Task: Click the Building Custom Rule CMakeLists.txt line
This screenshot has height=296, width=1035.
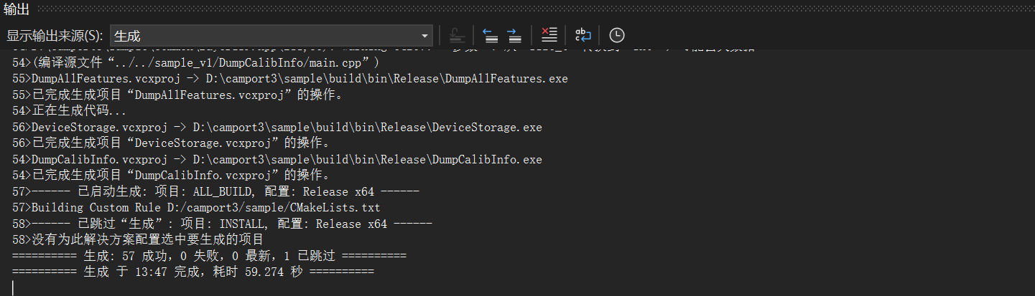Action: (196, 208)
